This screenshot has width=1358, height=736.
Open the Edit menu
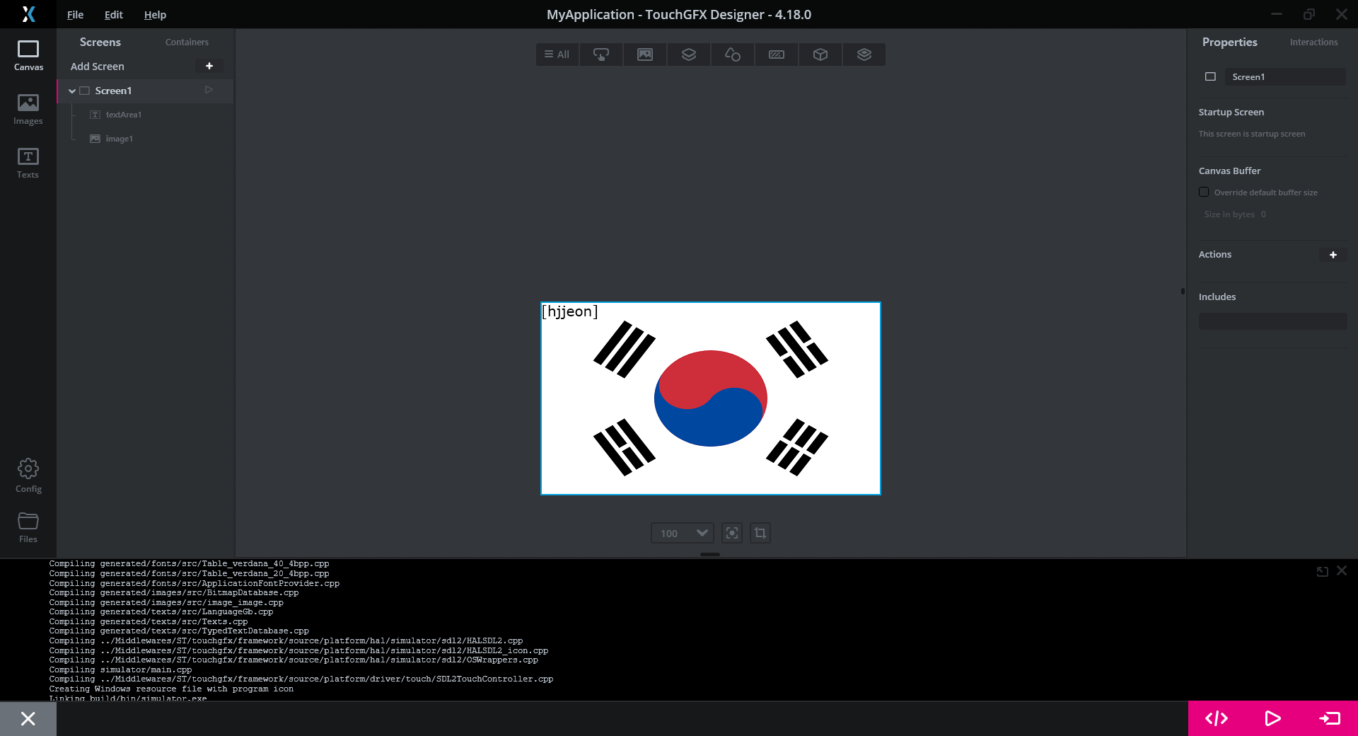(113, 15)
